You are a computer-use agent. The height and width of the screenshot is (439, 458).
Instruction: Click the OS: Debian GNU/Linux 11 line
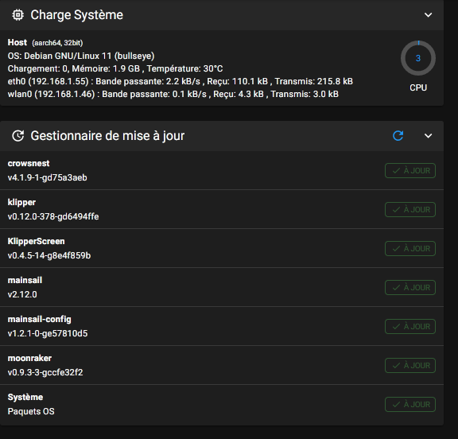coord(81,56)
